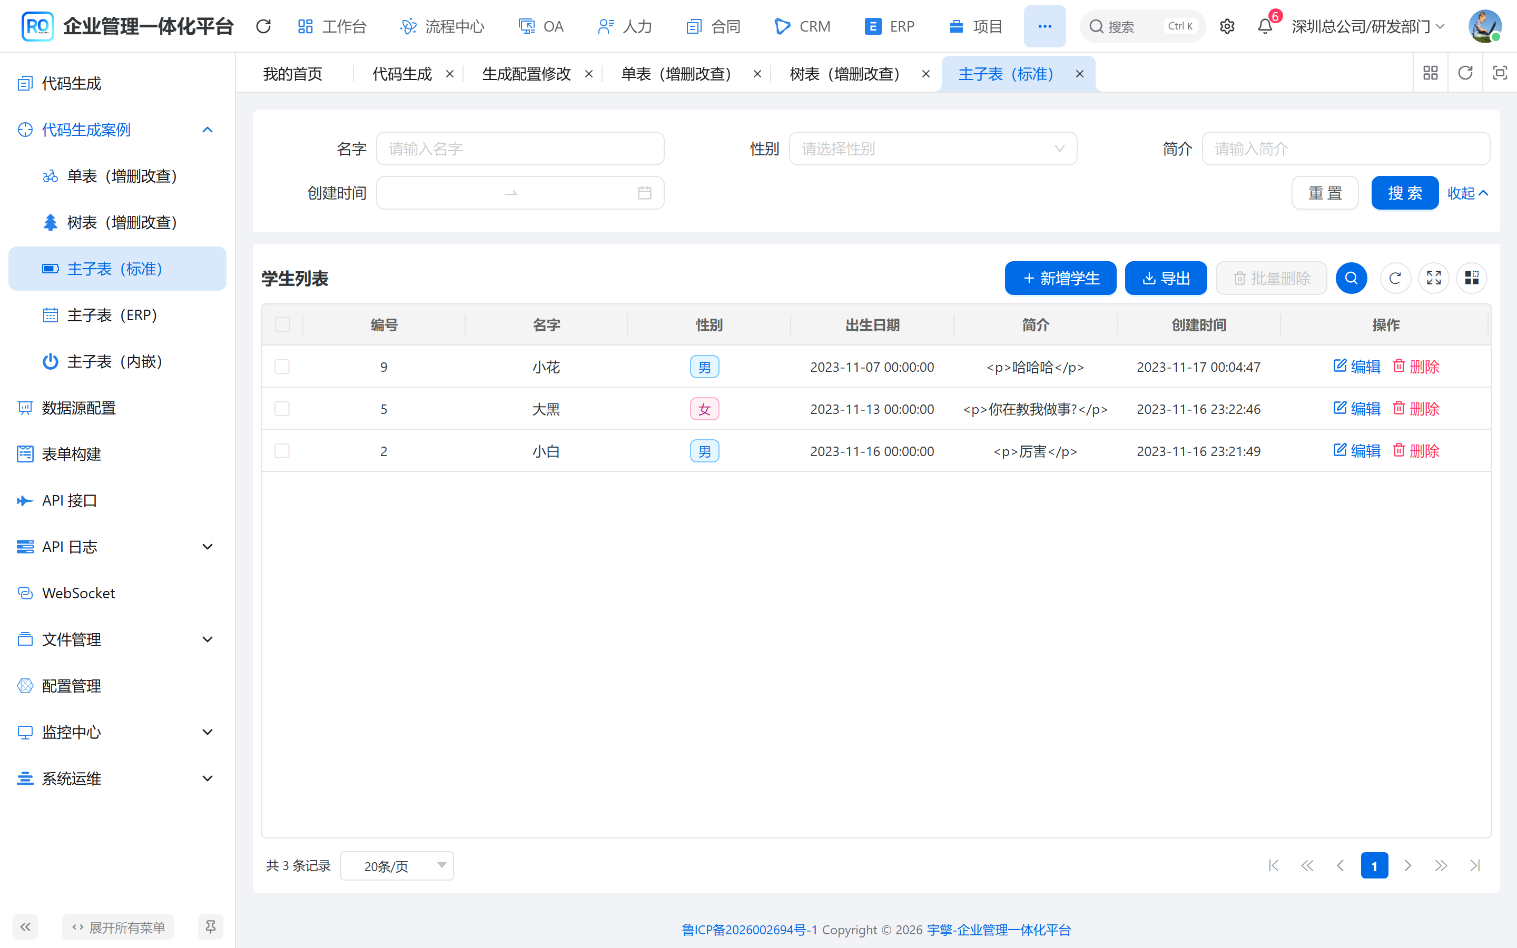Switch to the 我的首页 tab
The height and width of the screenshot is (948, 1517).
(293, 74)
